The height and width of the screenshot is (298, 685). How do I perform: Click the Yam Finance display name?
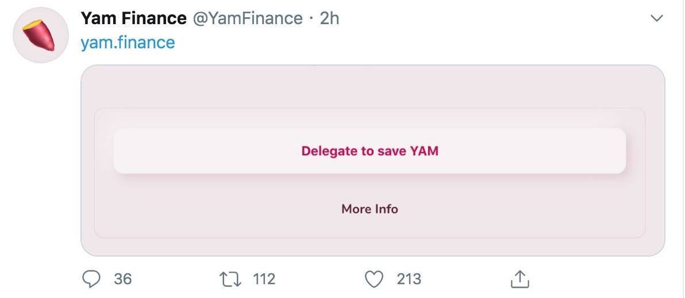pos(134,18)
